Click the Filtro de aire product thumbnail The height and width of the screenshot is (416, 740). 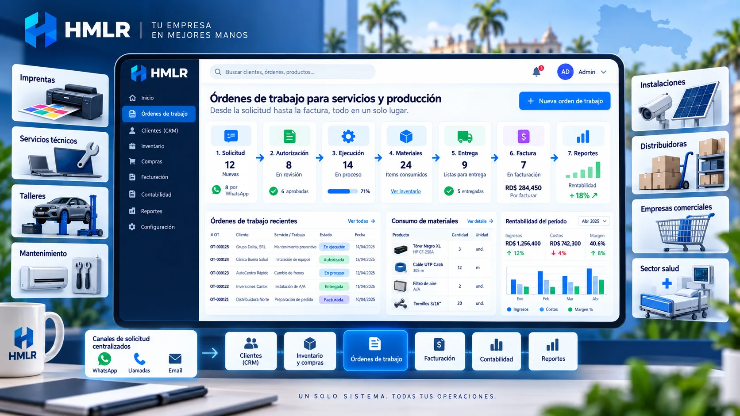[x=401, y=286]
